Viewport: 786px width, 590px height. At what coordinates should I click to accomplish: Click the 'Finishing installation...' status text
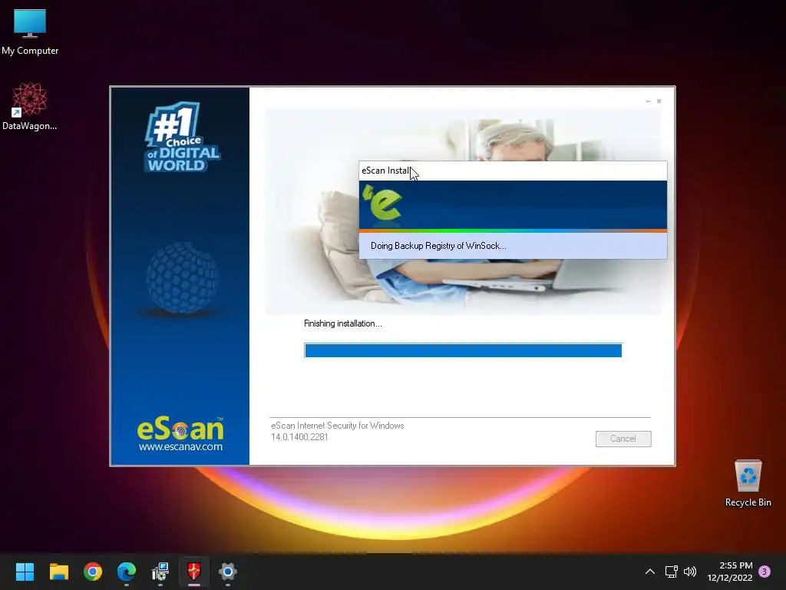(x=343, y=323)
